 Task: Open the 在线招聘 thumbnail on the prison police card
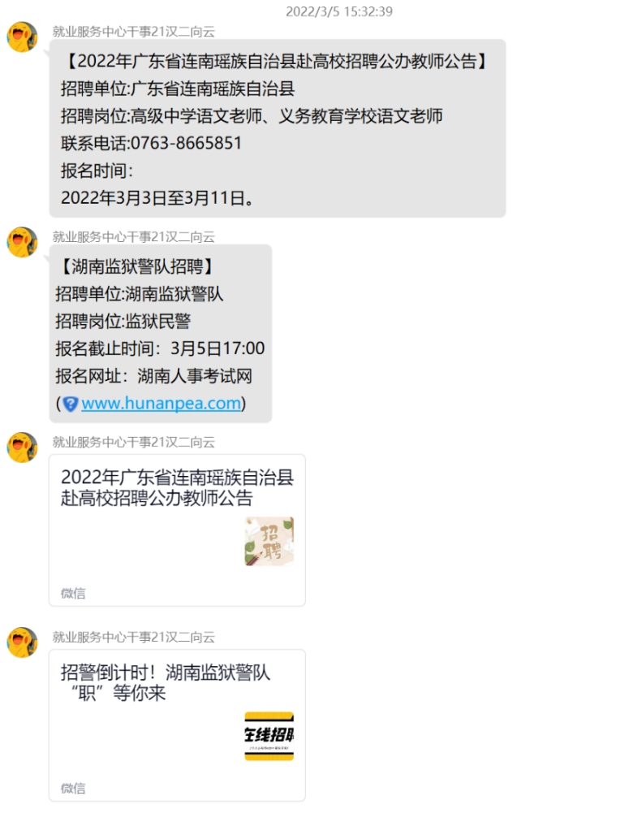tap(269, 737)
